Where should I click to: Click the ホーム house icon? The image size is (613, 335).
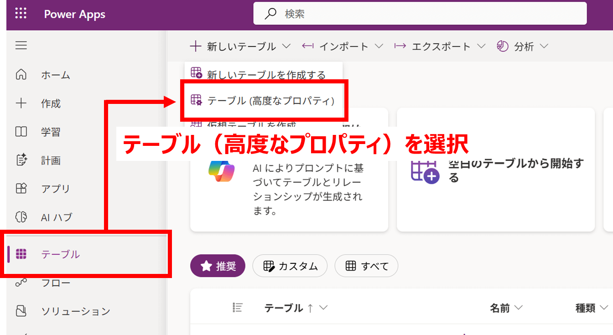click(21, 75)
